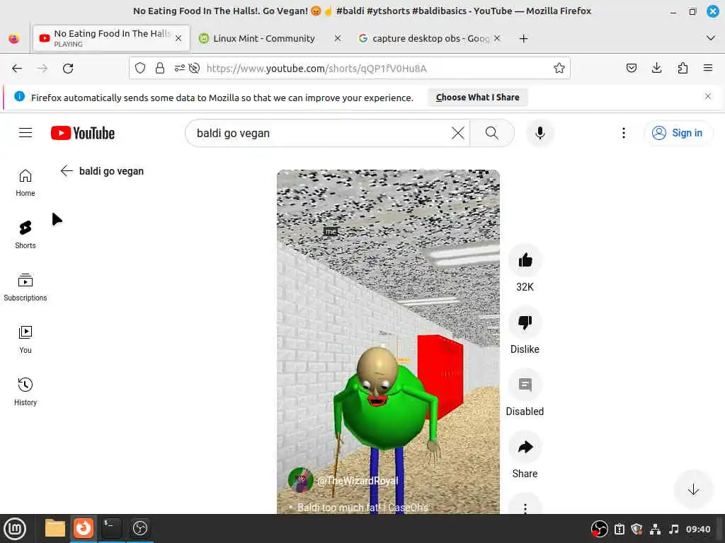Like the short with thumbs up

(525, 260)
